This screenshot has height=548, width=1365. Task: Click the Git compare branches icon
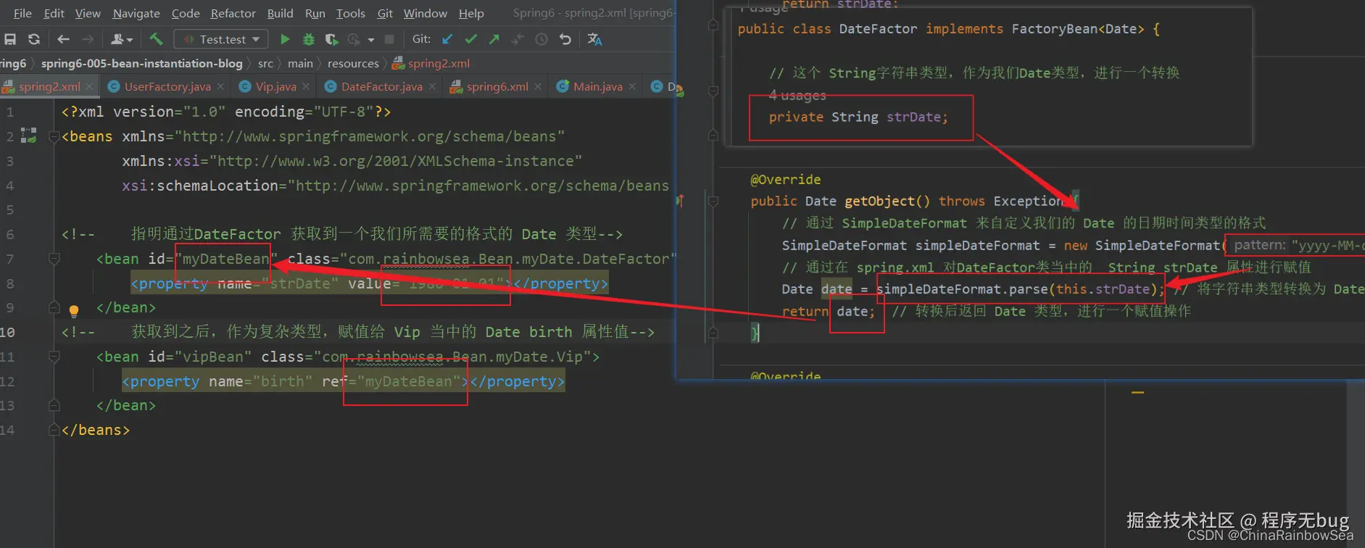(518, 39)
